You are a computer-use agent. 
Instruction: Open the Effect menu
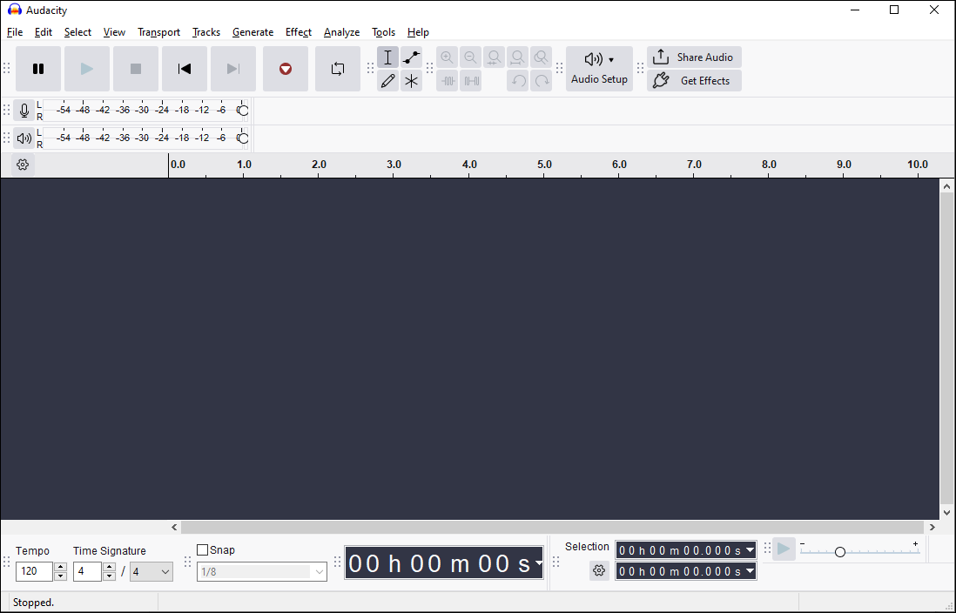coord(298,32)
